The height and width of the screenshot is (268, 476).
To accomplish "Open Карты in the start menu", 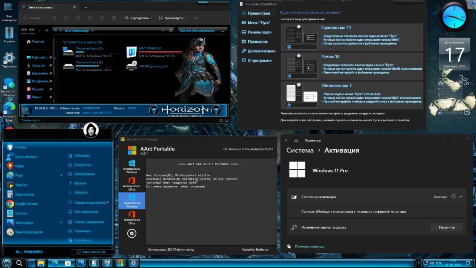I will point(16,166).
